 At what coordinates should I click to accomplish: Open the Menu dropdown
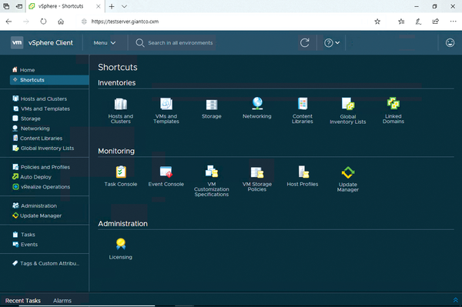click(x=105, y=43)
